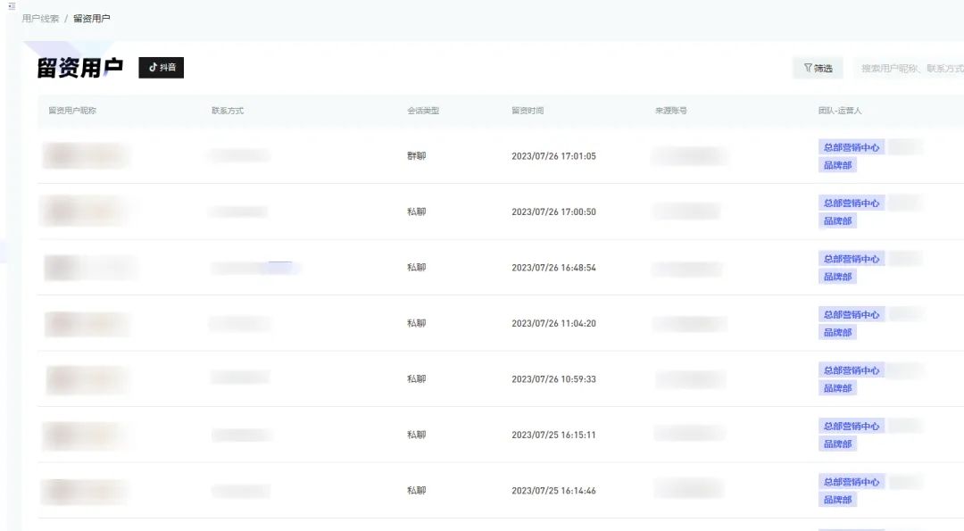This screenshot has height=531, width=964.
Task: Select 私聊 in the 16:15:11 row
Action: 416,436
